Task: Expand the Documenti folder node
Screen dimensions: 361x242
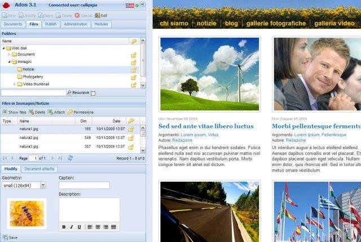Action: (x=9, y=55)
